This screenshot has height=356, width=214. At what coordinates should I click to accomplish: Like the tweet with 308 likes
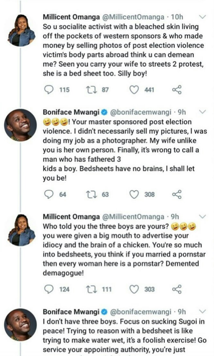134,194
